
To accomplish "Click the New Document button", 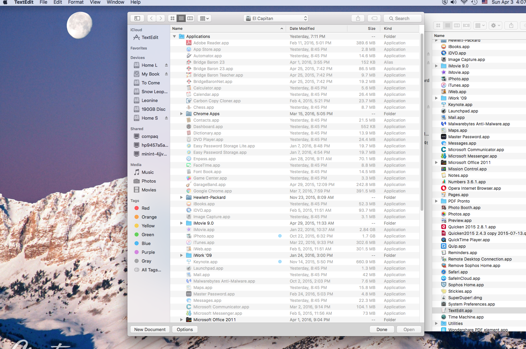I will pyautogui.click(x=149, y=329).
